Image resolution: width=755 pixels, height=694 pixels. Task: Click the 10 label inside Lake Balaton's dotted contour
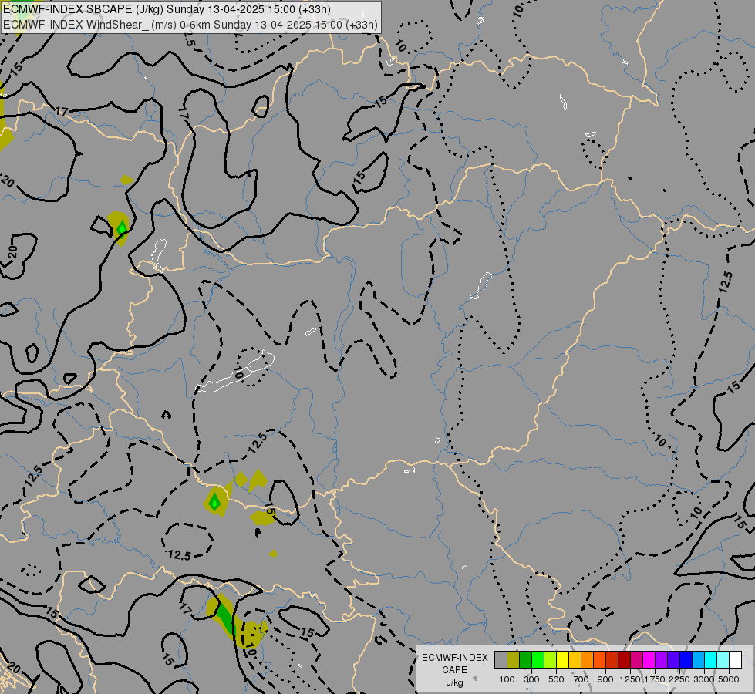pyautogui.click(x=238, y=372)
